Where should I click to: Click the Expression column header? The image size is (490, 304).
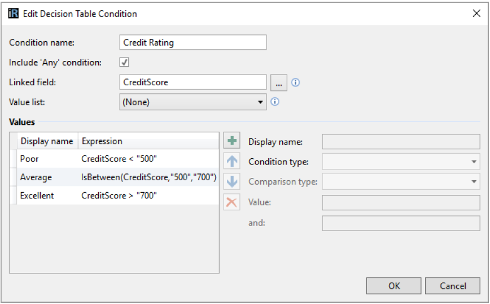point(102,141)
